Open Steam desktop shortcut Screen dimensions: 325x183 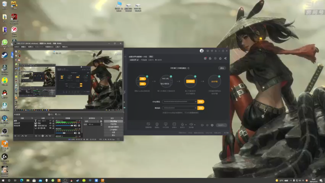tap(4, 55)
